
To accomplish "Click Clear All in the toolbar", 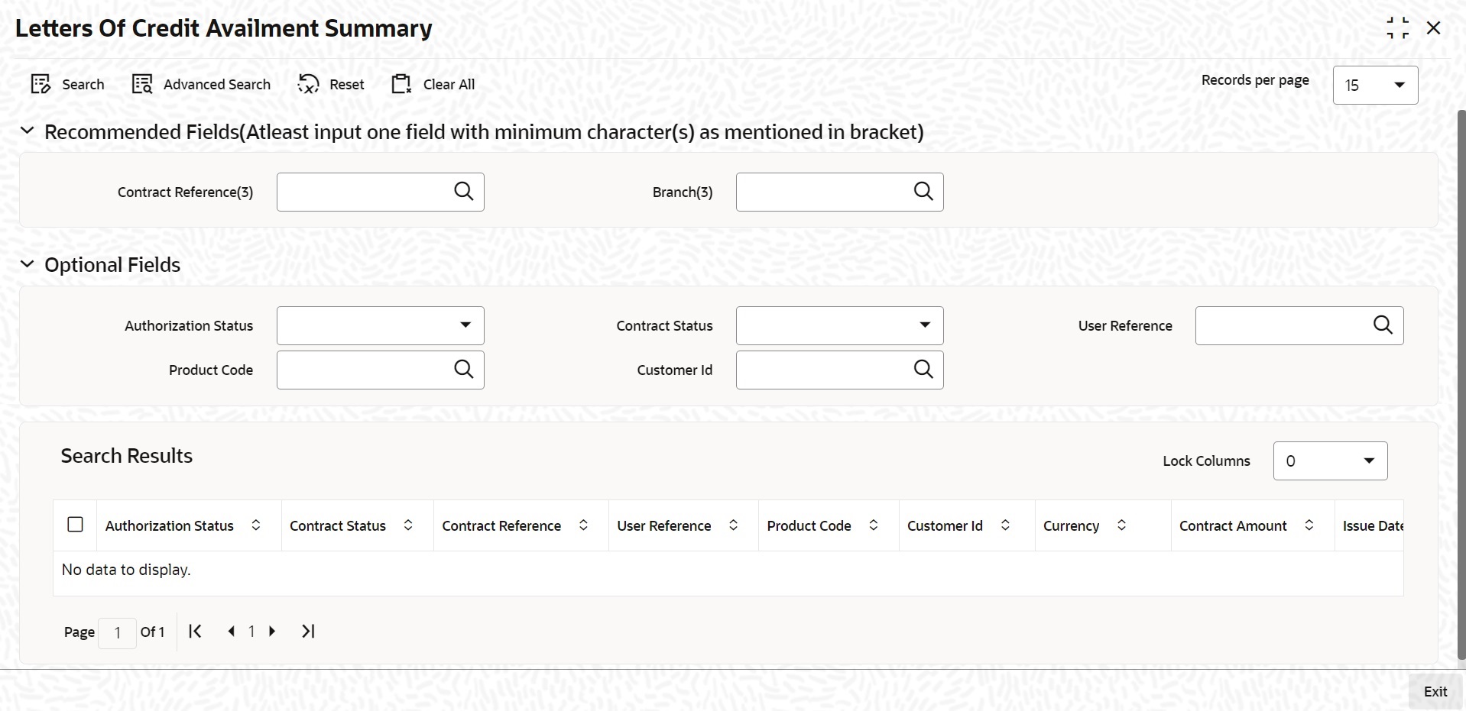I will pyautogui.click(x=433, y=84).
